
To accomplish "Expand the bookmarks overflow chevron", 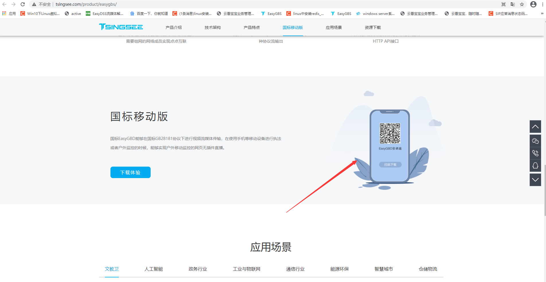I will [x=542, y=13].
